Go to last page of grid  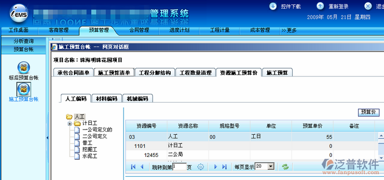pyautogui.click(x=224, y=167)
